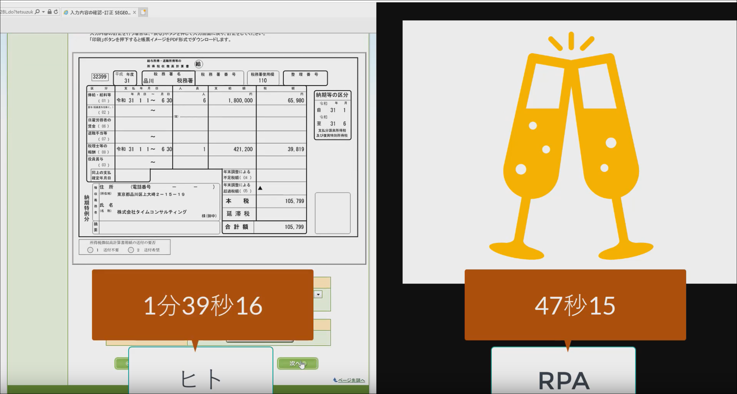Click the Internet Explorer tab favicon
Viewport: 737px width, 394px height.
(66, 12)
